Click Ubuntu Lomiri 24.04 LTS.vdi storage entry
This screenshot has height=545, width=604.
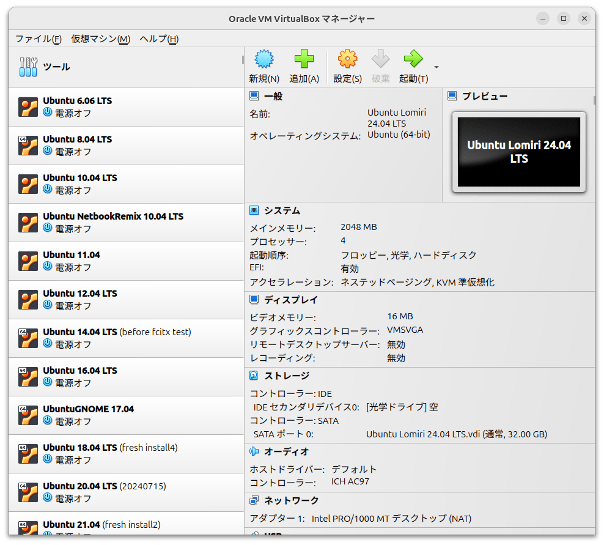coord(457,434)
